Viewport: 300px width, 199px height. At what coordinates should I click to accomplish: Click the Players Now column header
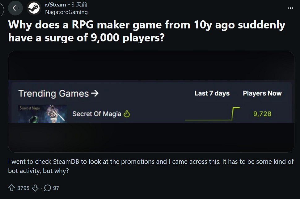(x=262, y=93)
